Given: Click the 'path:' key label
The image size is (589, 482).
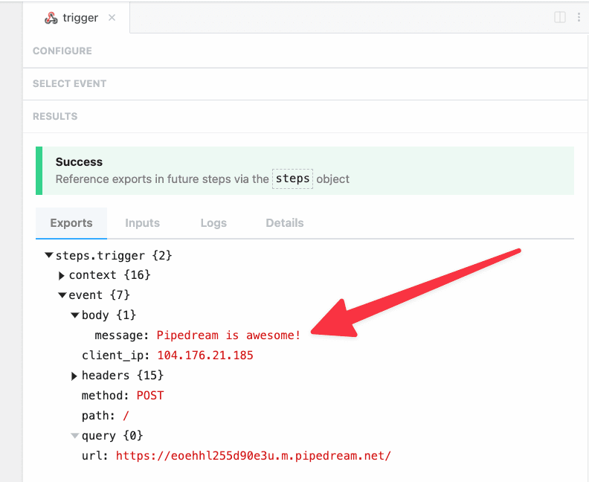Looking at the screenshot, I should (98, 416).
